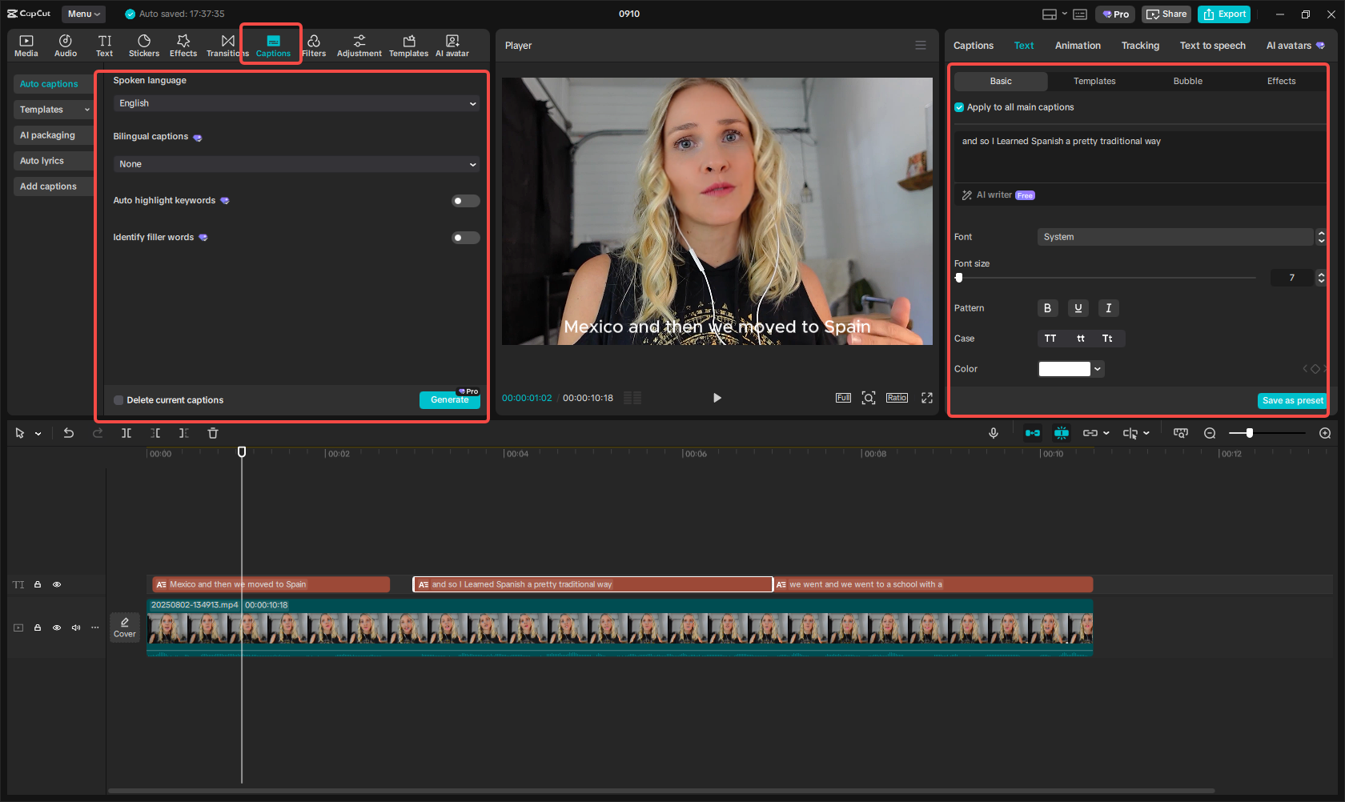Click the Cover edit icon

coord(125,627)
